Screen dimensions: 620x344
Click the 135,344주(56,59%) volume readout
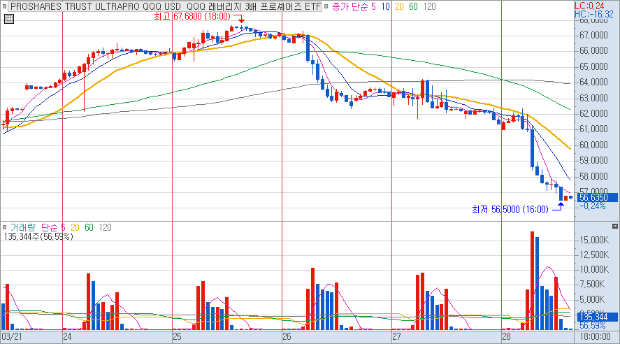click(38, 236)
